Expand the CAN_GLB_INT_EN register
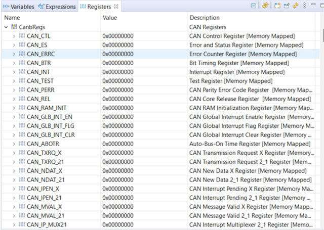Screen dimensions: 324x230 (14, 117)
